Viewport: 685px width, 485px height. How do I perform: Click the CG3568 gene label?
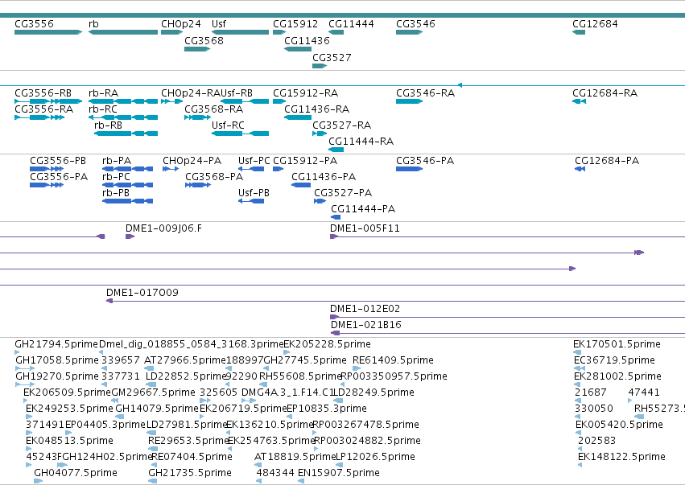coord(204,40)
